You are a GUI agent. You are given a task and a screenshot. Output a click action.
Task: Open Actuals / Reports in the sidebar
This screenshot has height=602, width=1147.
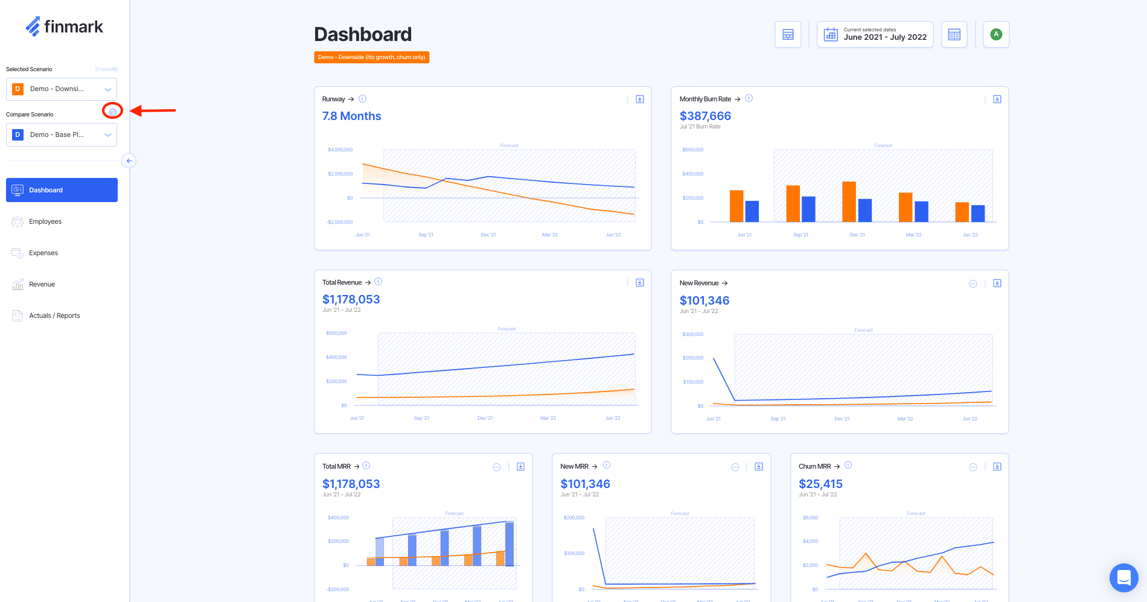click(x=54, y=315)
